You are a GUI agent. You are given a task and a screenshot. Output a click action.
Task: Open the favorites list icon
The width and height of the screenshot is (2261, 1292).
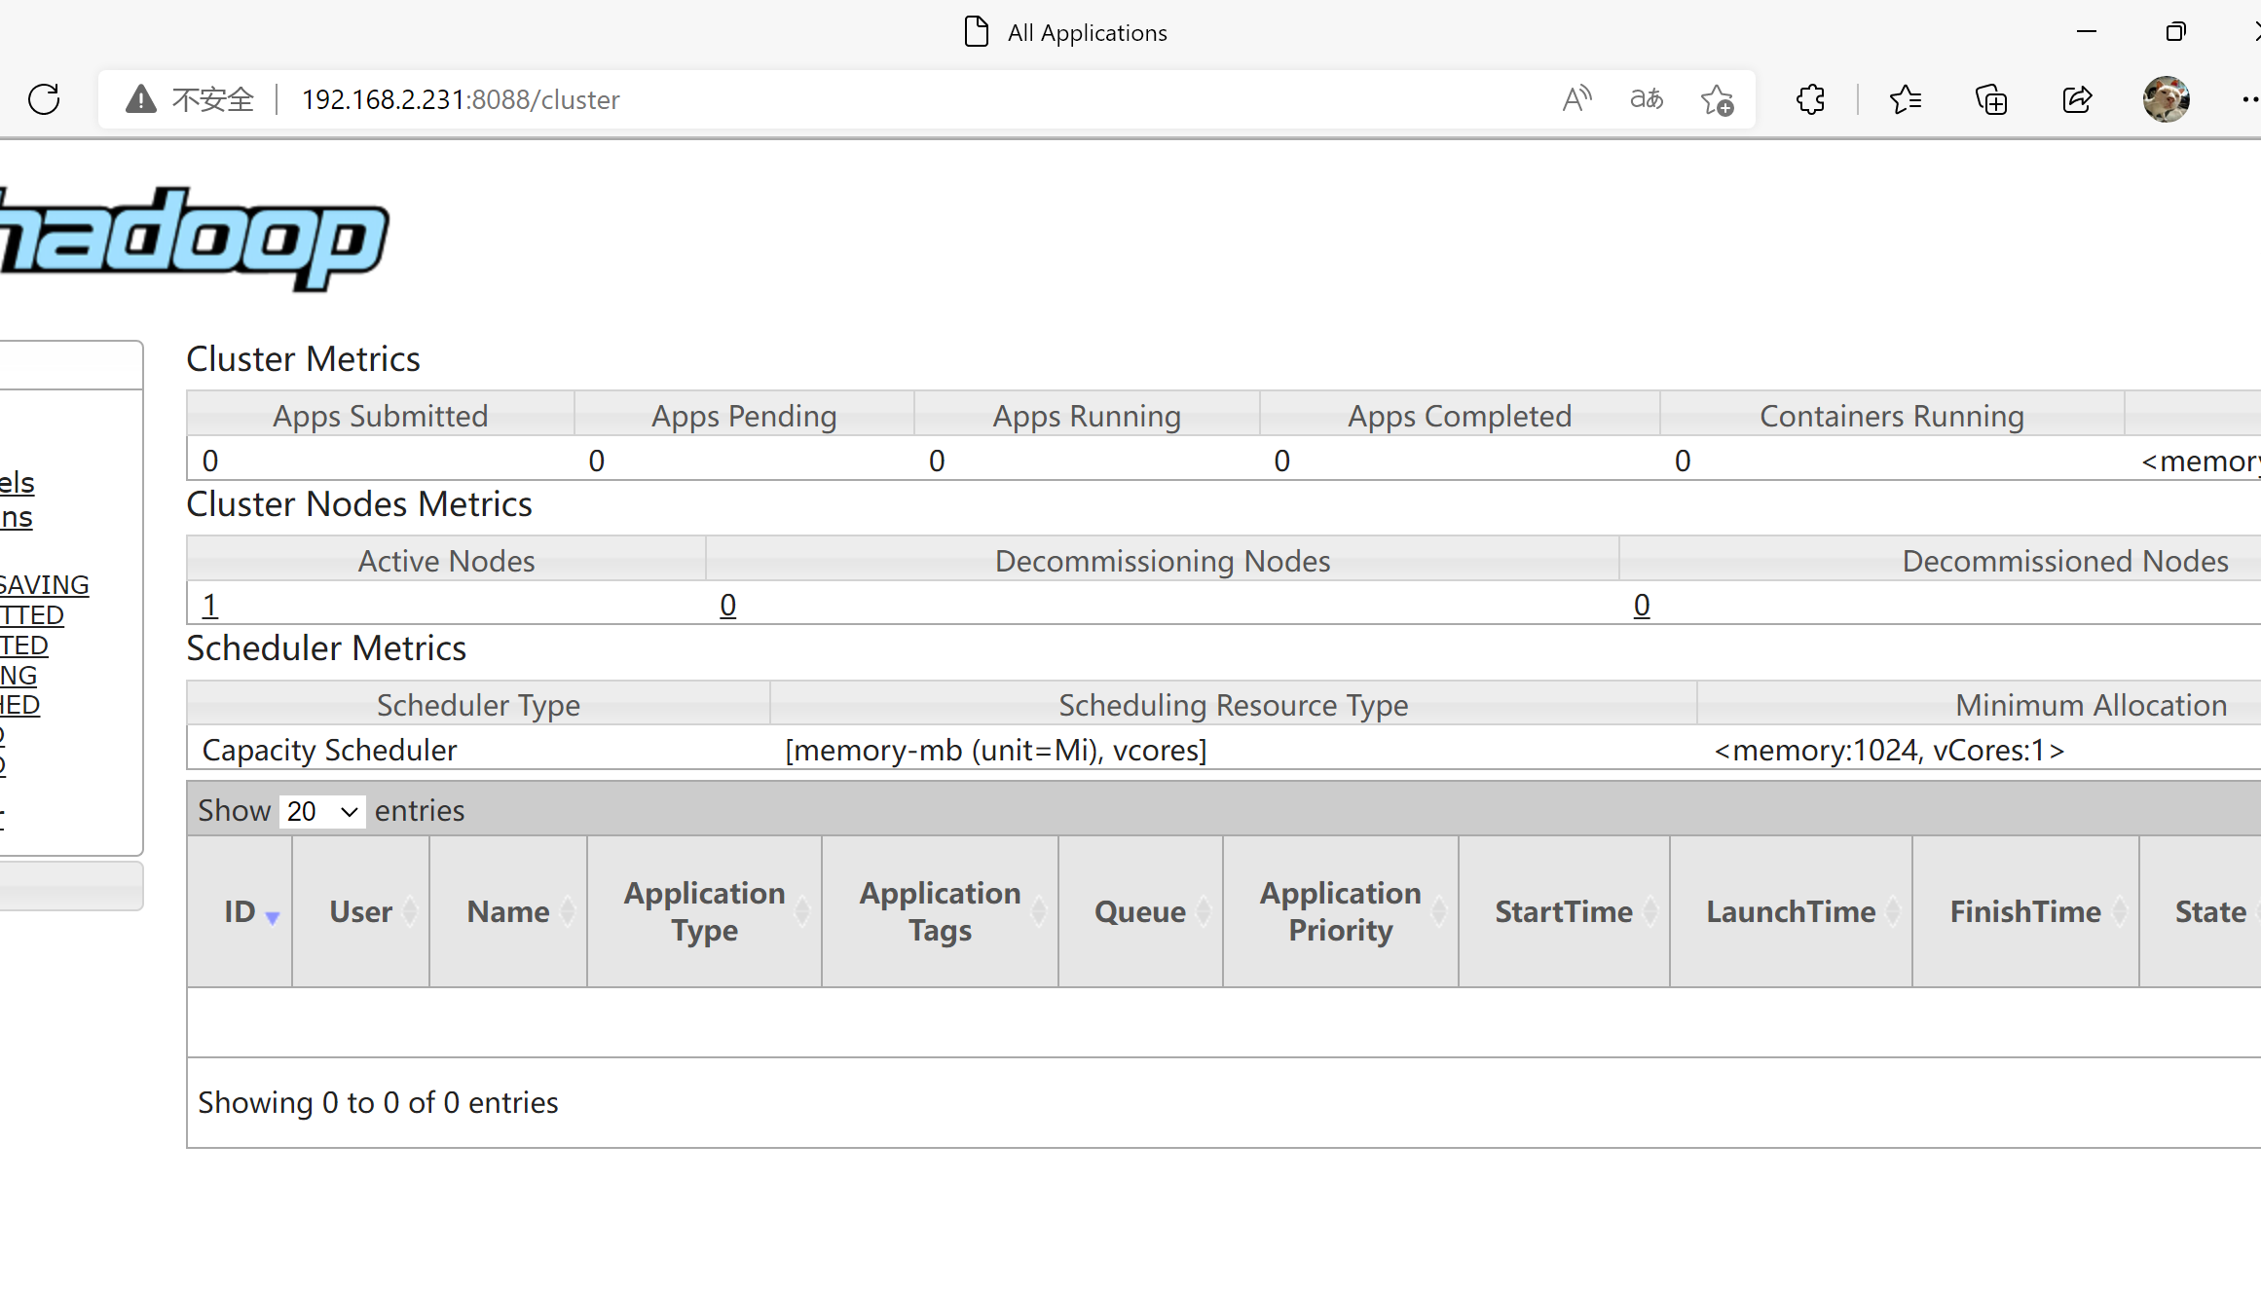[1905, 99]
